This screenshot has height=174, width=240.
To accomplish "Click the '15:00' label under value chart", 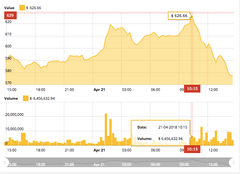I will point(12,90).
